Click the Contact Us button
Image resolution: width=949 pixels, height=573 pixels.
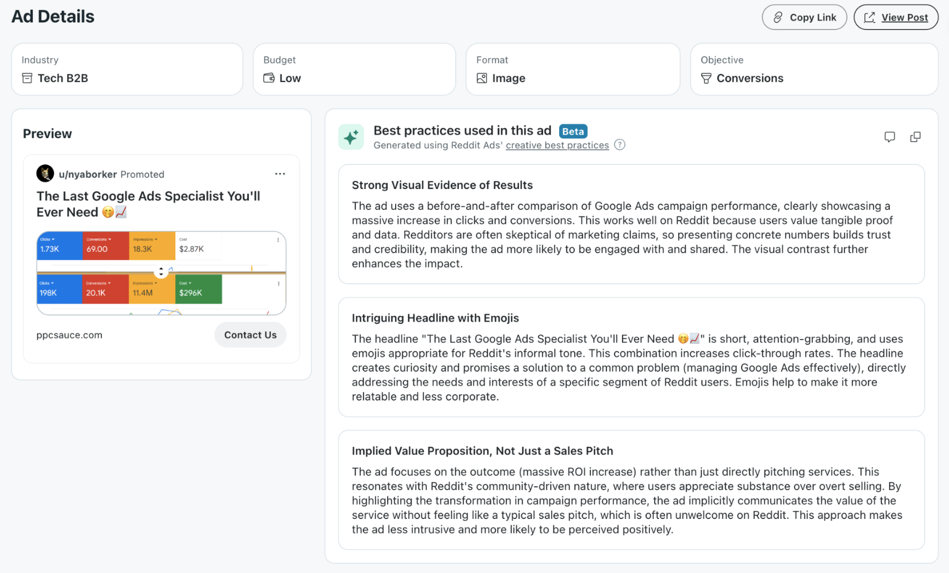coord(250,335)
